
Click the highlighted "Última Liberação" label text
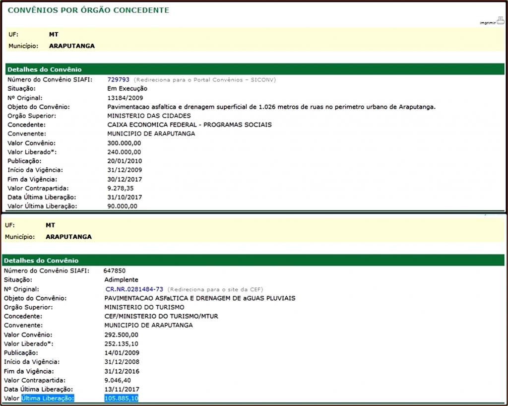coord(48,398)
